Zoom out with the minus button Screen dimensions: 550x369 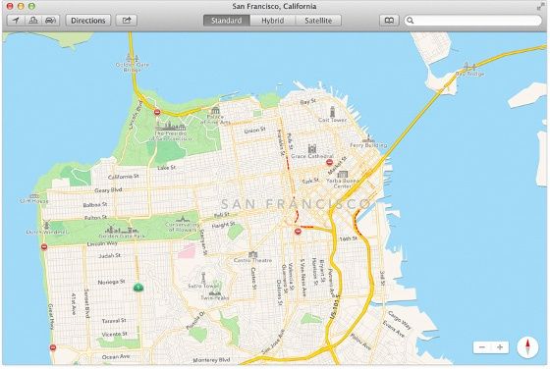point(482,347)
